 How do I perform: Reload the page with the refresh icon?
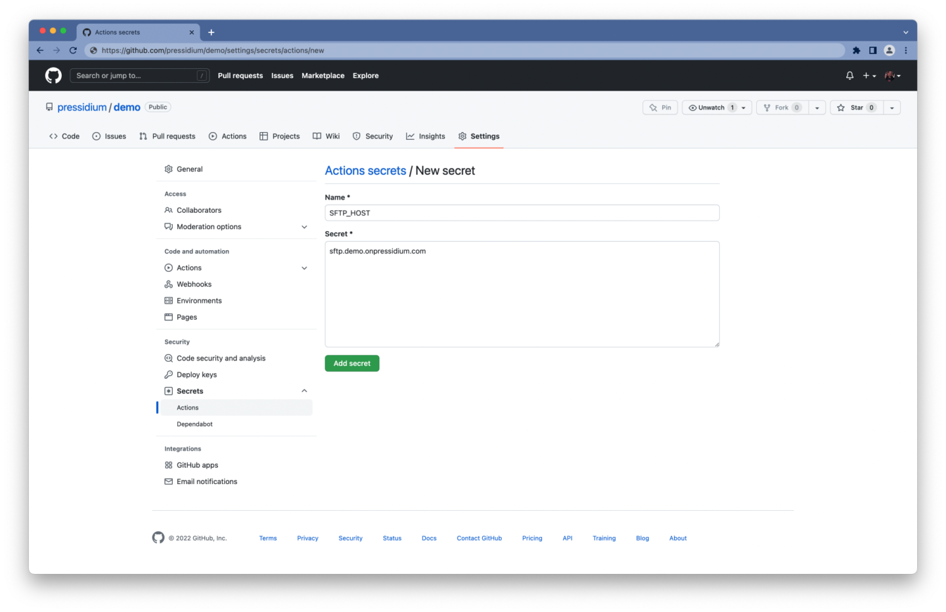[x=73, y=50]
